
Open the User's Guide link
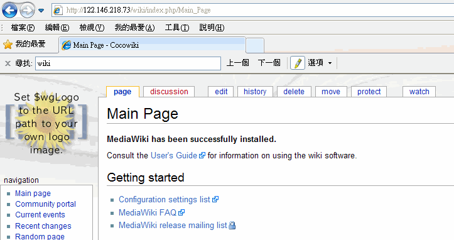coord(174,156)
